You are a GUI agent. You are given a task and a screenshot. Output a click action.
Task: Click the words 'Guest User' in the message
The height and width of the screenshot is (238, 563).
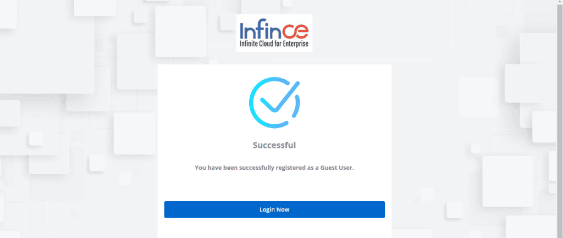tap(337, 168)
